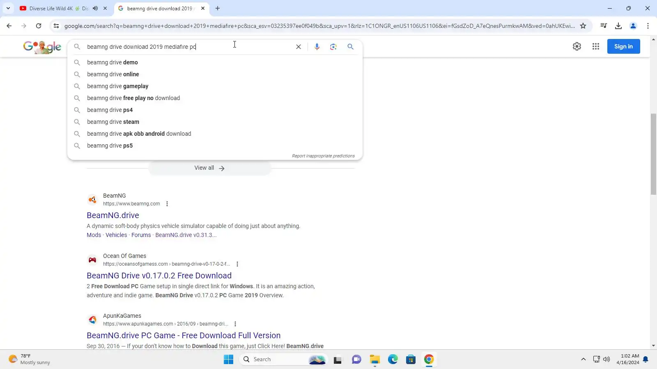Open Microsoft Store from taskbar
657x369 pixels.
(x=411, y=360)
